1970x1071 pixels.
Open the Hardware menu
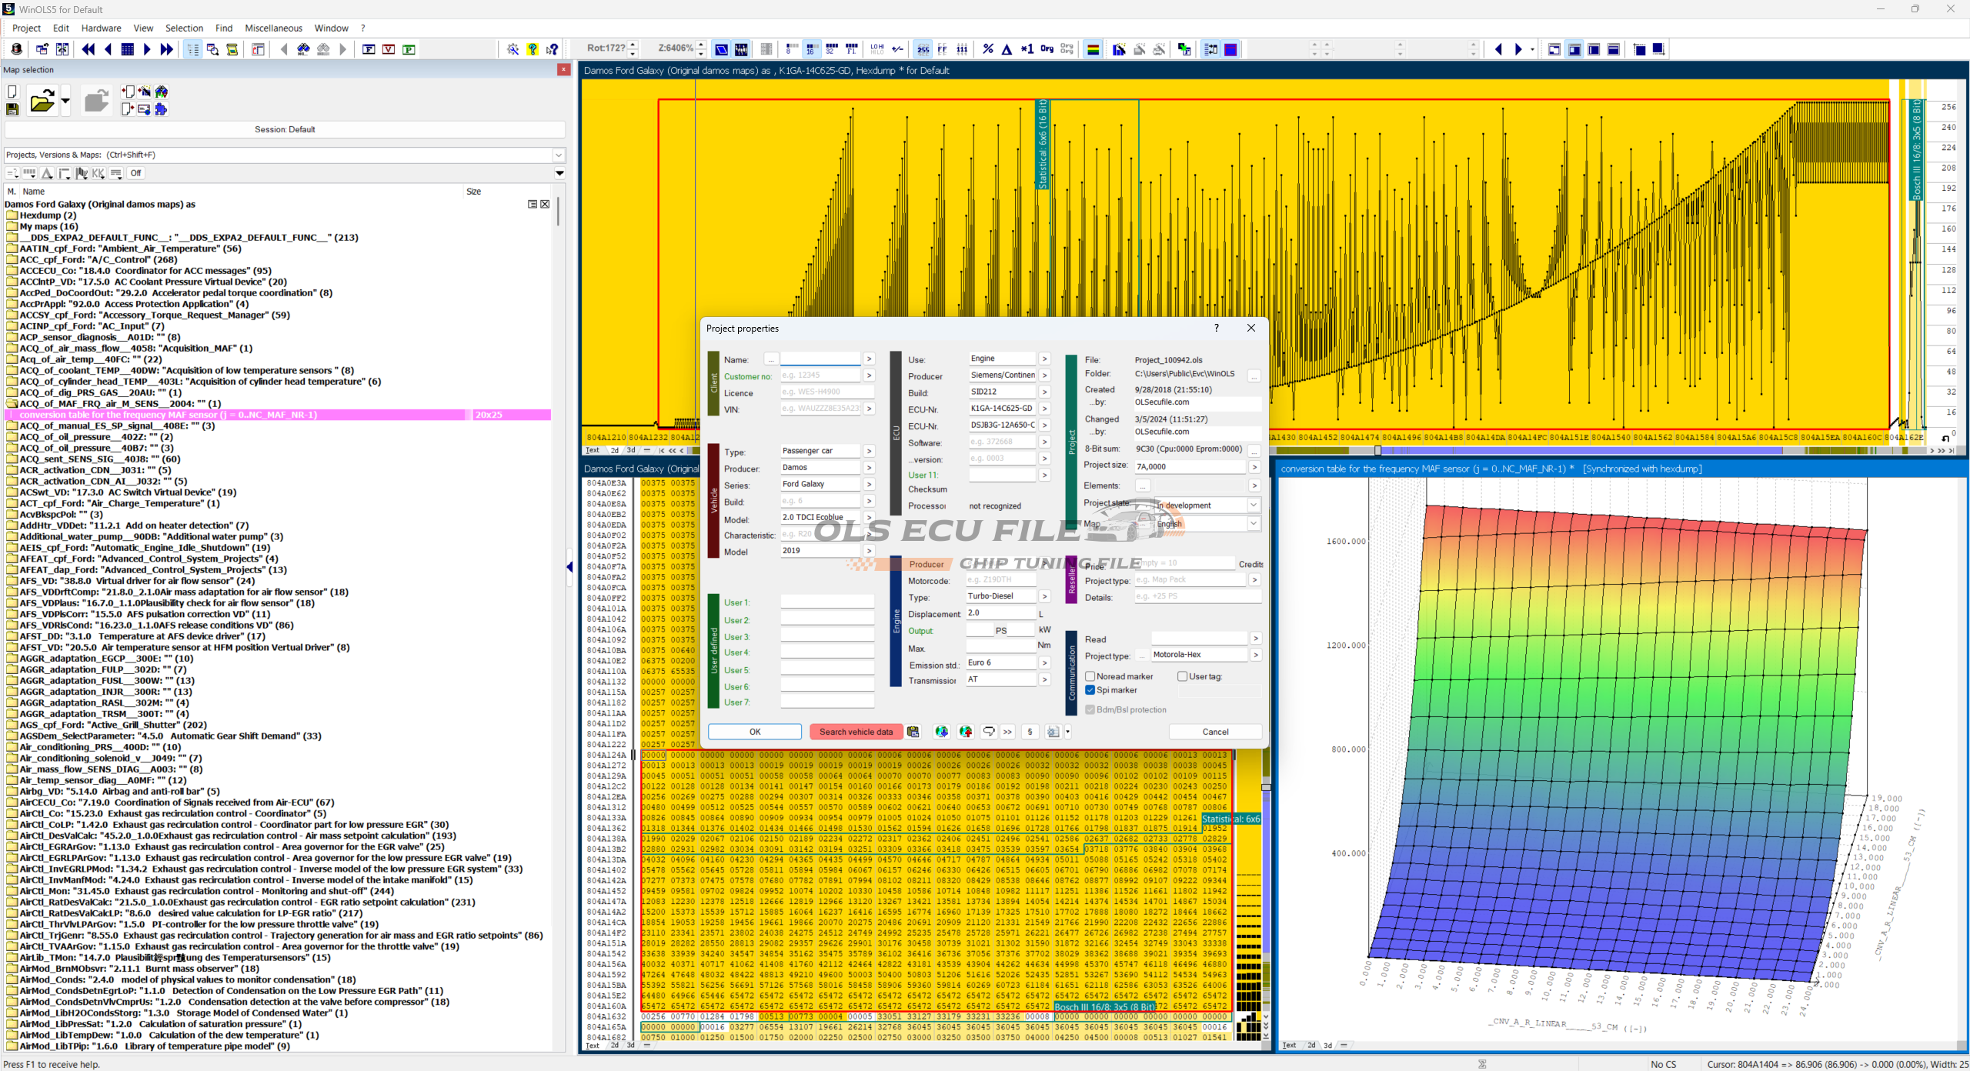101,28
